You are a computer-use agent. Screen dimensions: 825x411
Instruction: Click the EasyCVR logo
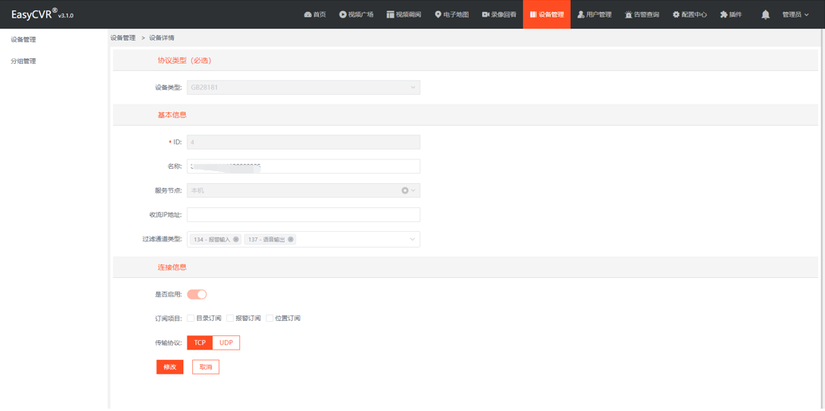point(42,14)
